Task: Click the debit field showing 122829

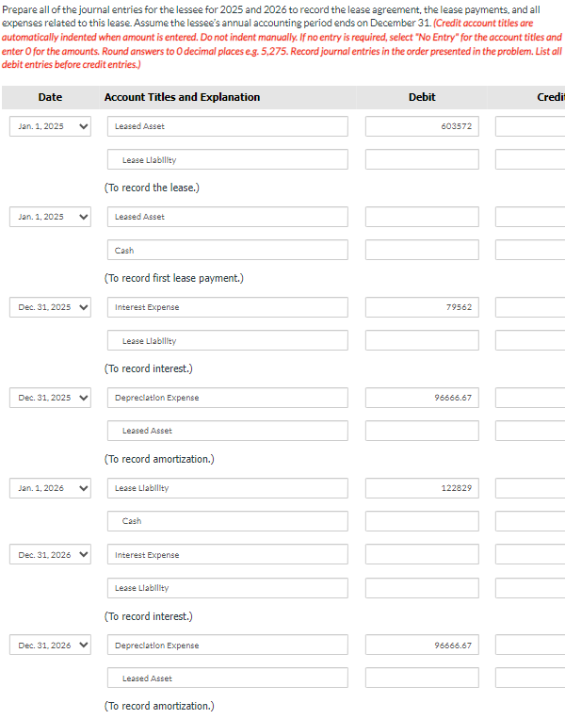Action: click(422, 488)
